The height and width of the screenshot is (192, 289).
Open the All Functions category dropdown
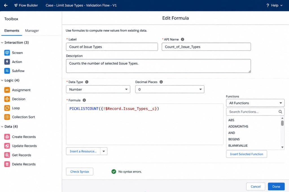tap(255, 103)
